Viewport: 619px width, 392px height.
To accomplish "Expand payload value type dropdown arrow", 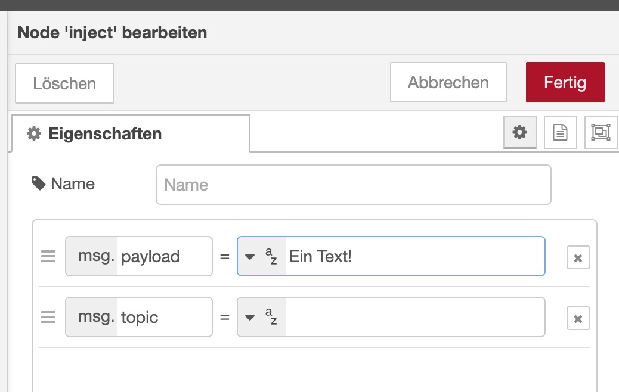I will [250, 257].
